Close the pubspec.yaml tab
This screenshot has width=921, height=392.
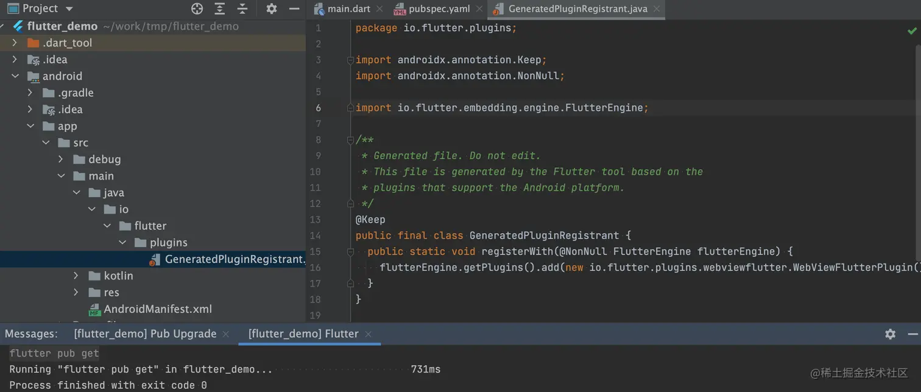click(x=479, y=9)
